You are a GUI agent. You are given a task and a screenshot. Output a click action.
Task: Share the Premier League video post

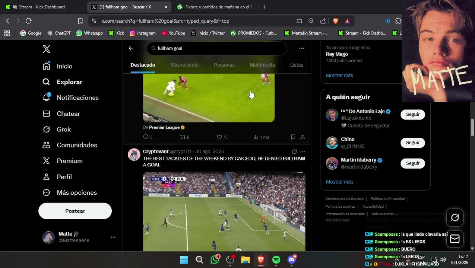click(303, 137)
